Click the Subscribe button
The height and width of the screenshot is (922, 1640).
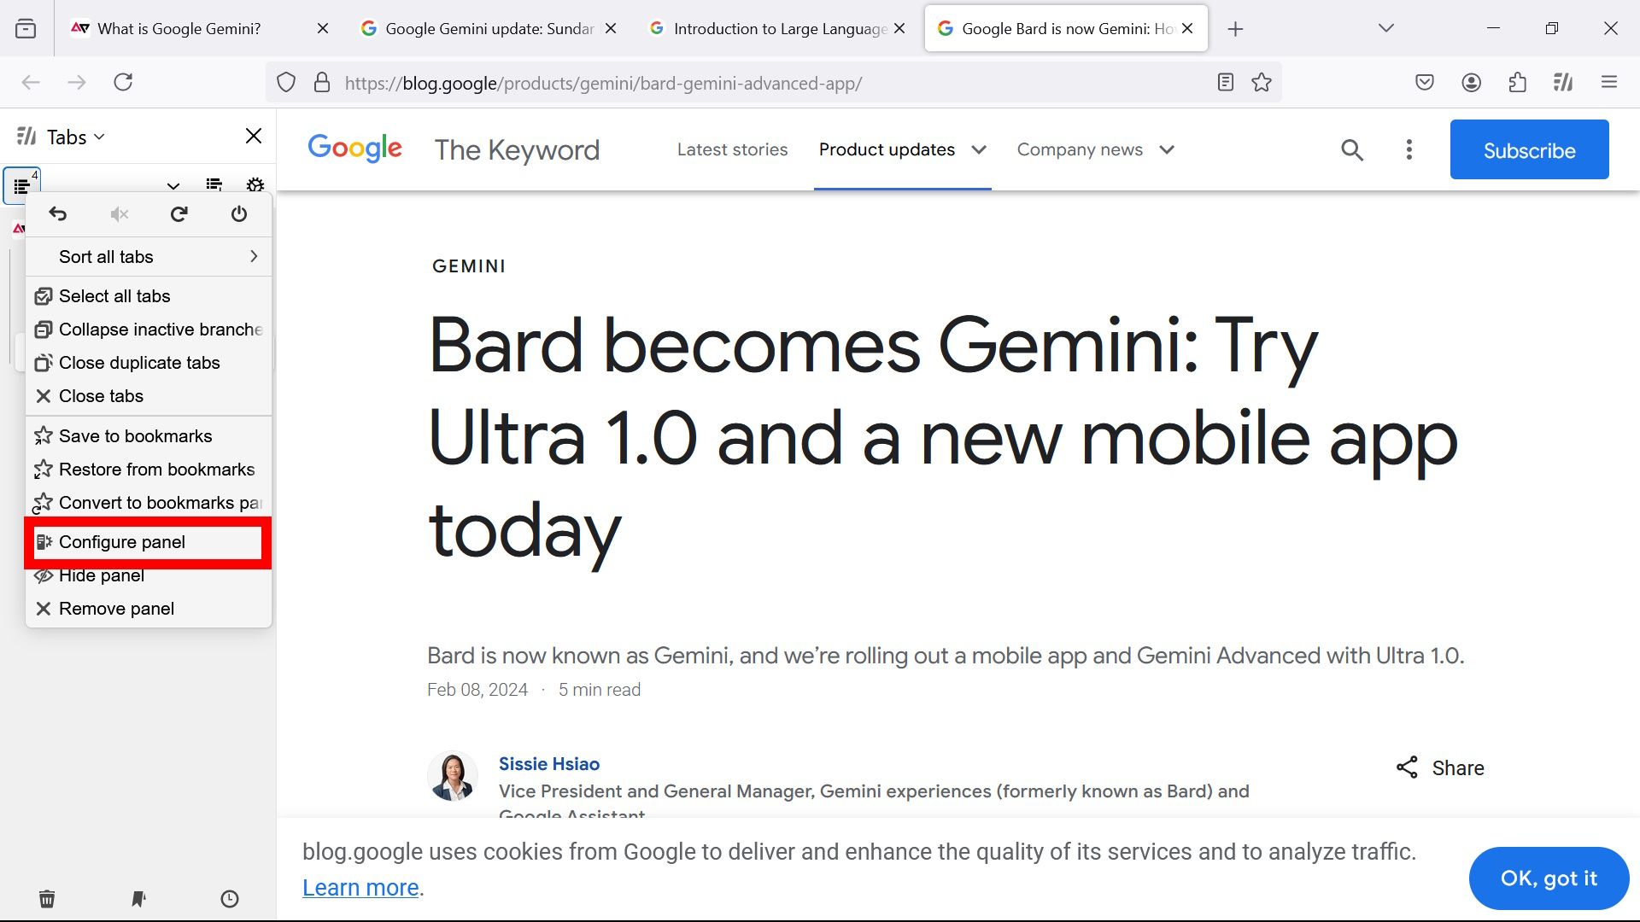[1528, 149]
